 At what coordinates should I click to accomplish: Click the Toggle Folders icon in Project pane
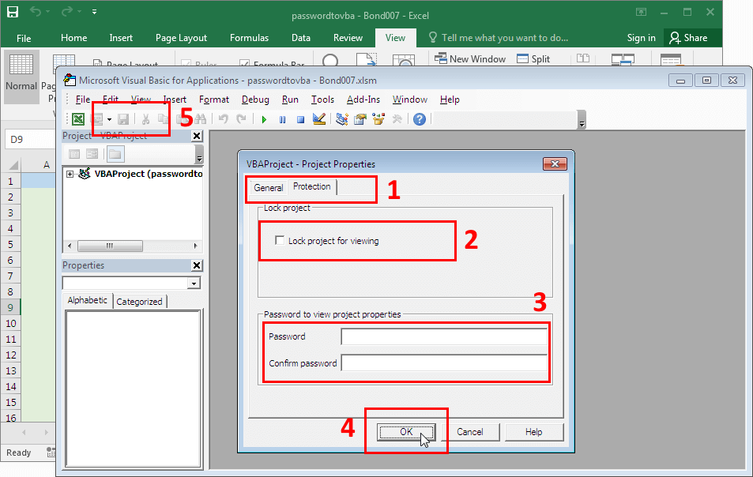pyautogui.click(x=115, y=154)
